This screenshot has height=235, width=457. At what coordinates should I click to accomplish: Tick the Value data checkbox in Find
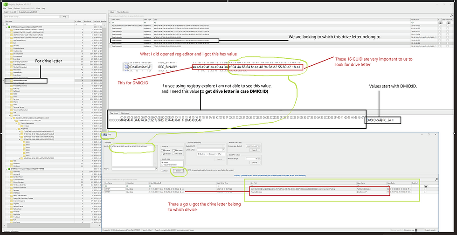coord(162,154)
